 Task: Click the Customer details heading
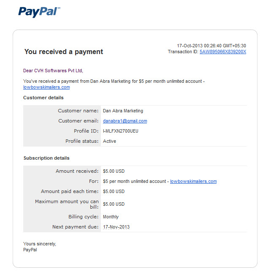(x=43, y=98)
